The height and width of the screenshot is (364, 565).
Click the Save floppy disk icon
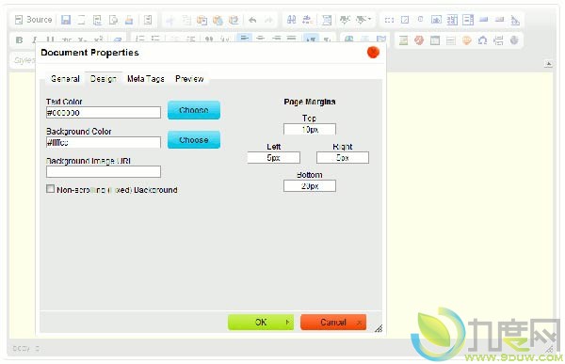66,20
